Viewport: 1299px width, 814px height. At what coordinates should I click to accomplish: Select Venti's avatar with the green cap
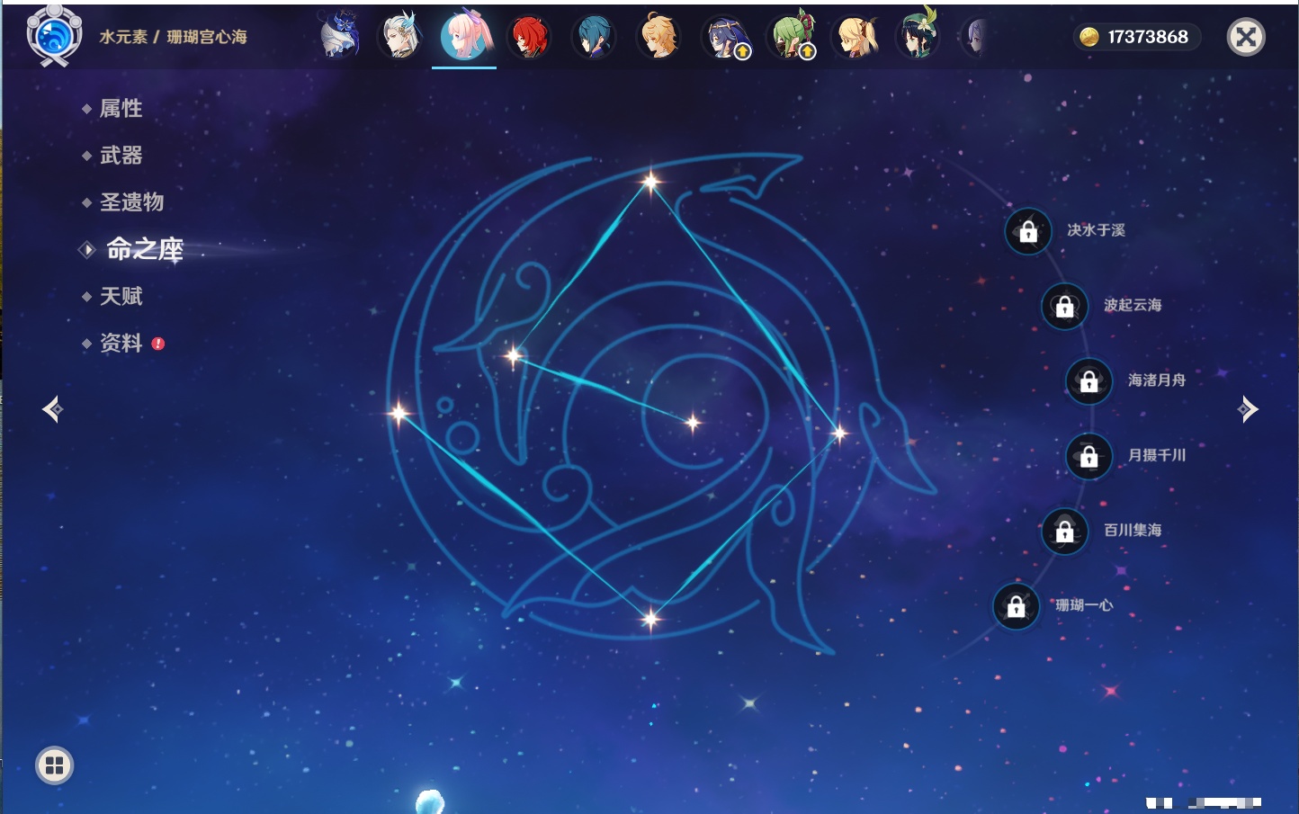918,34
